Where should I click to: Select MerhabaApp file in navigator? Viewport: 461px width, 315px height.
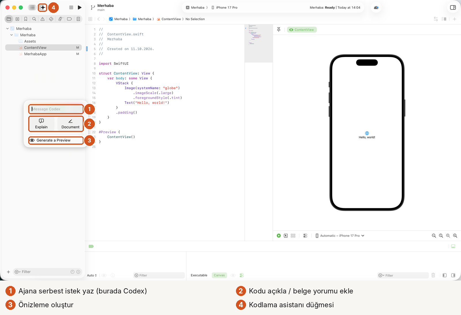[35, 54]
